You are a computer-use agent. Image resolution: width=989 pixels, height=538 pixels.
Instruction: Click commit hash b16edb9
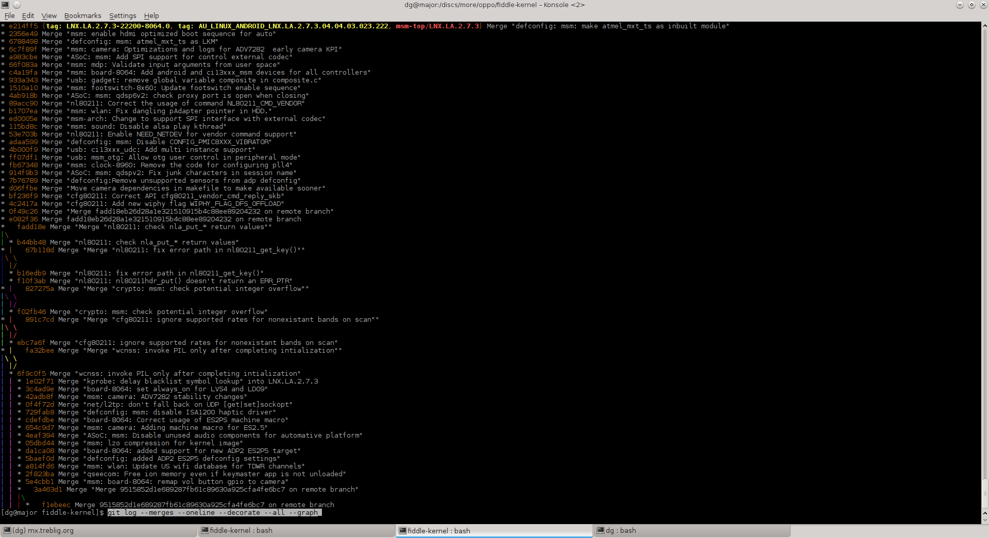(31, 273)
